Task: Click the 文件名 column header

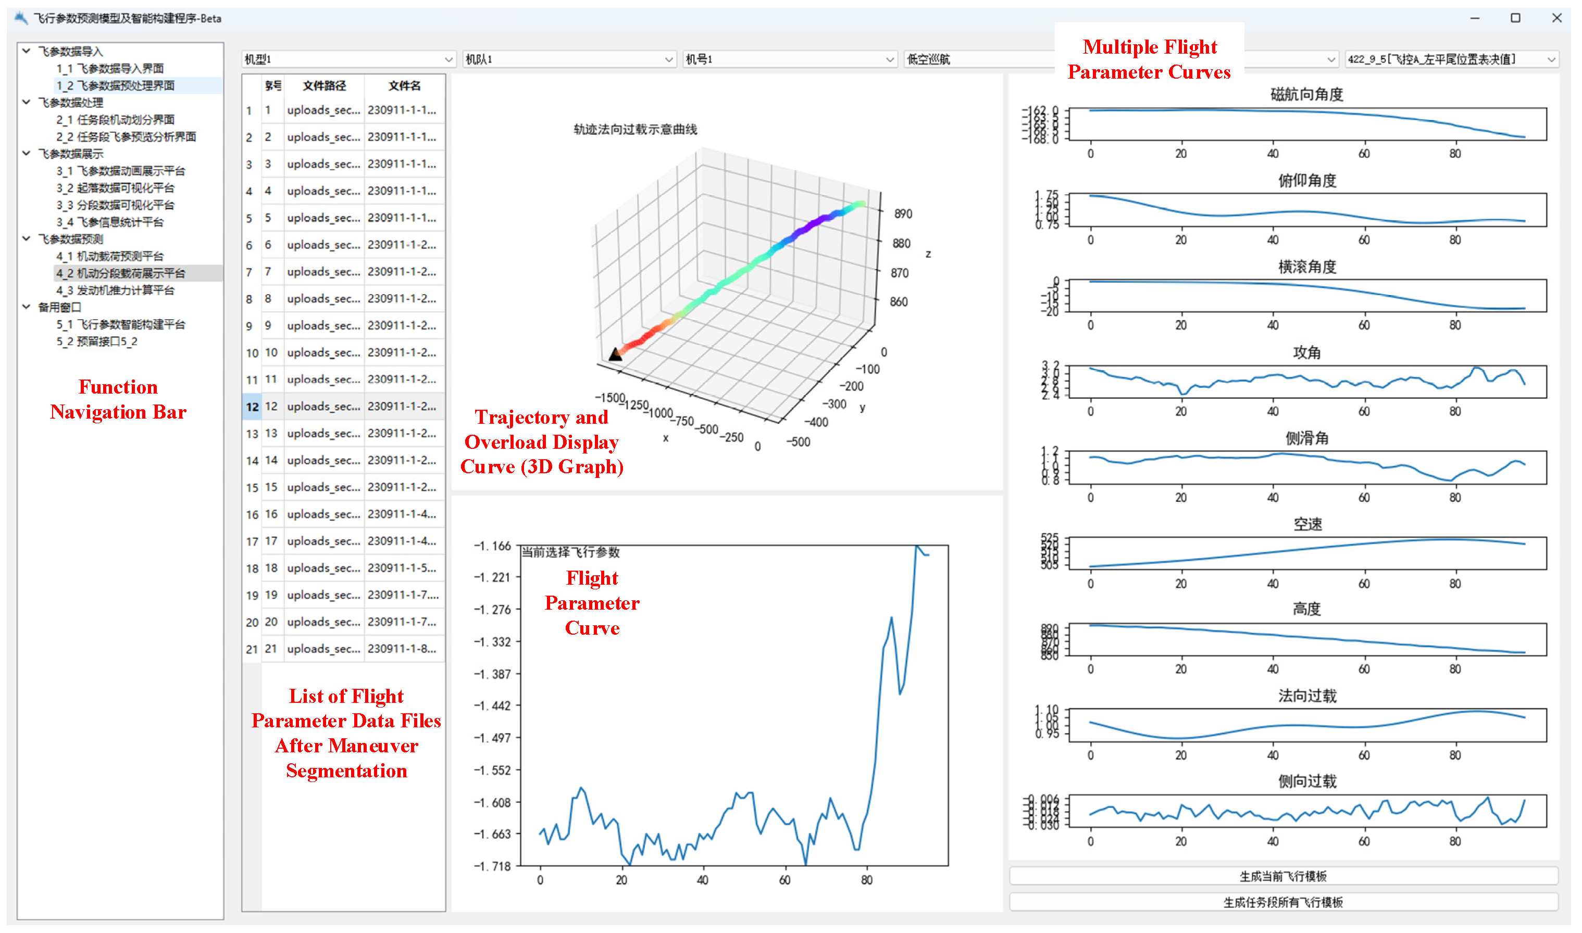Action: pos(404,85)
